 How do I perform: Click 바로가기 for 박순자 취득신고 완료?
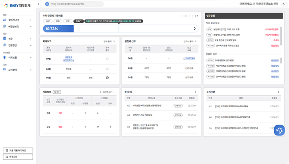[x=275, y=66]
